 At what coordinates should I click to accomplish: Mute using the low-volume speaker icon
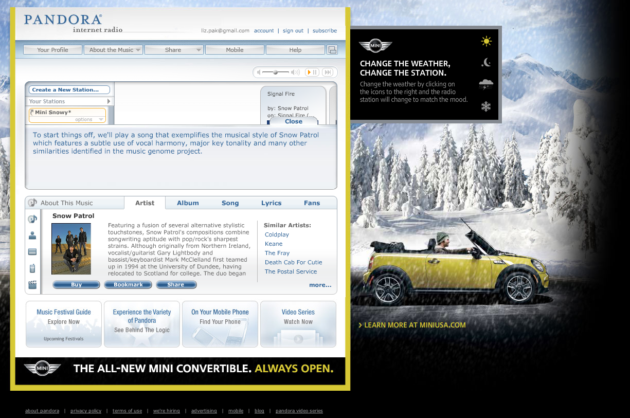coord(259,72)
